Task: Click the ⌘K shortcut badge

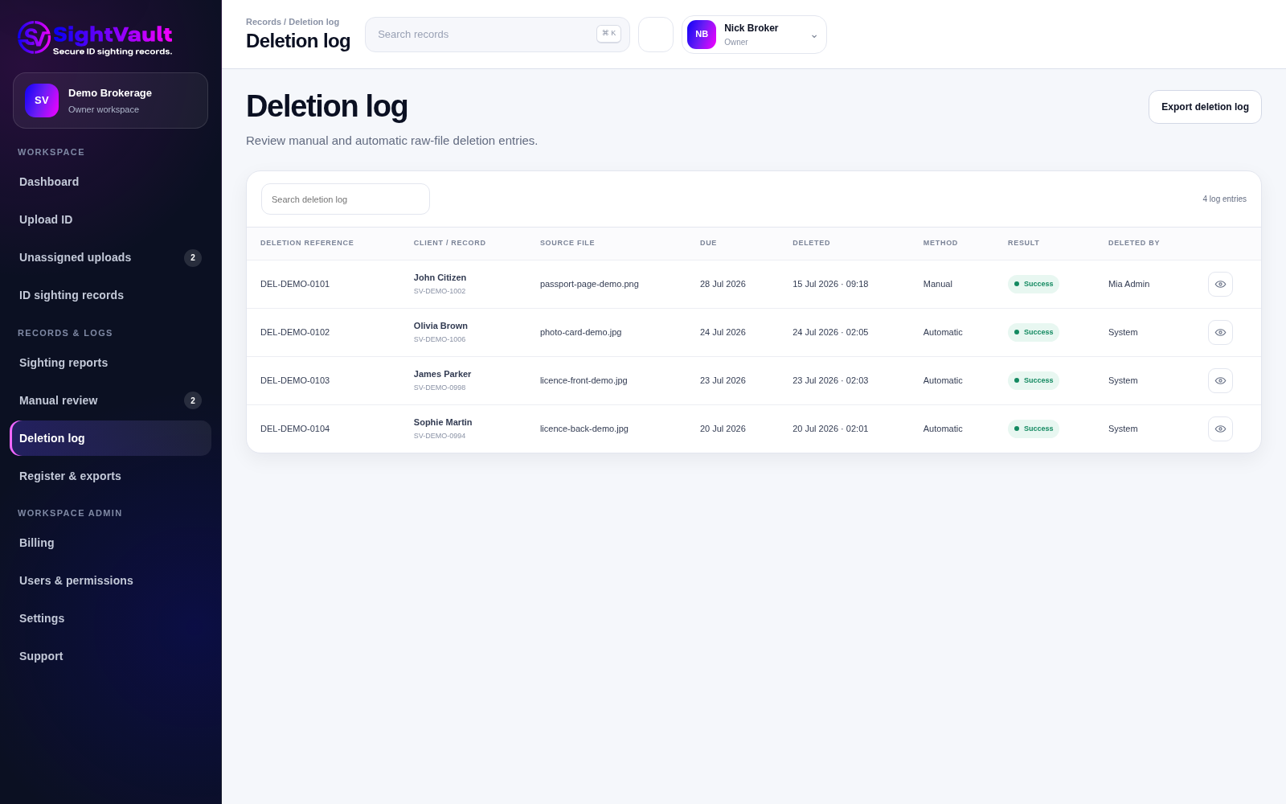Action: 608,34
